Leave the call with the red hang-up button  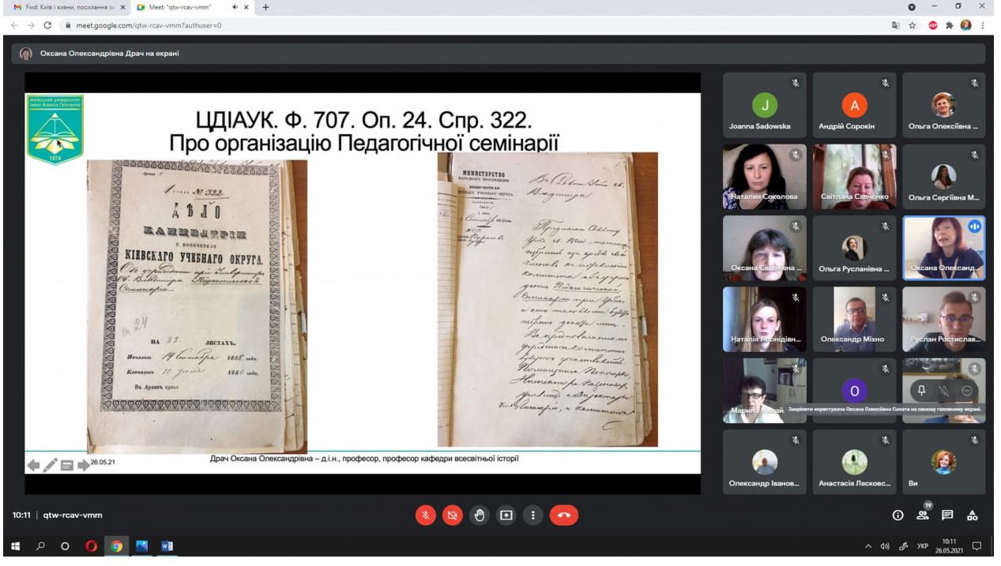pyautogui.click(x=563, y=515)
